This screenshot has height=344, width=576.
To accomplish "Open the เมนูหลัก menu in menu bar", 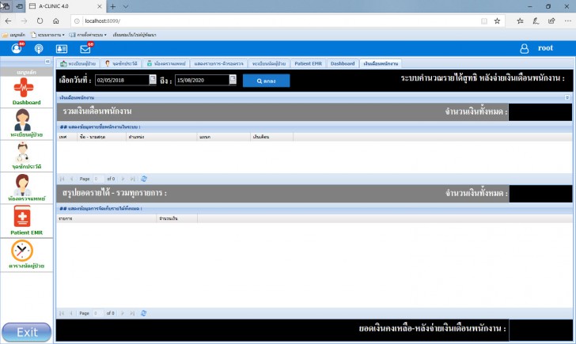I will pyautogui.click(x=14, y=35).
